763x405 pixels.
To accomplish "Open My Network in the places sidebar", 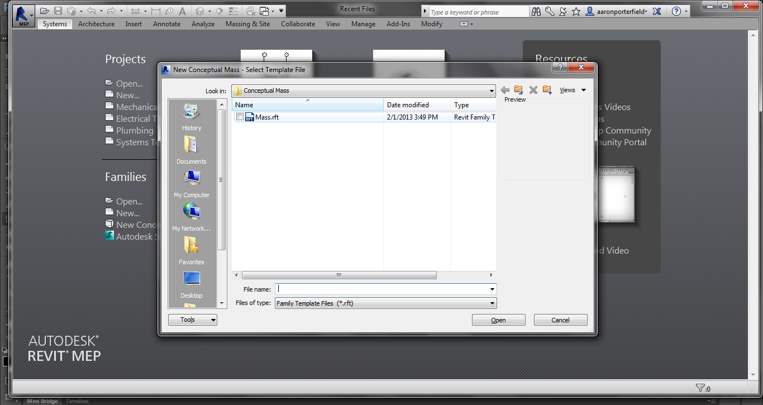I will click(x=192, y=218).
